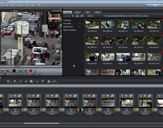Mute audio of storyboard clip clip_018.mxv
The width and height of the screenshot is (163, 128).
point(15,96)
